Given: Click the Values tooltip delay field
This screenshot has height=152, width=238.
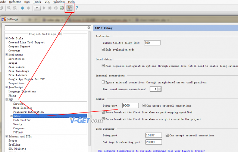Looking at the screenshot, I should tap(152, 43).
